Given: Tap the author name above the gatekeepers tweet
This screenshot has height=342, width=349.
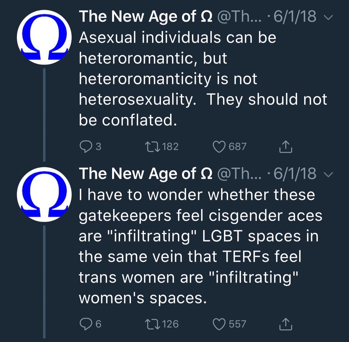Looking at the screenshot, I should (x=145, y=174).
